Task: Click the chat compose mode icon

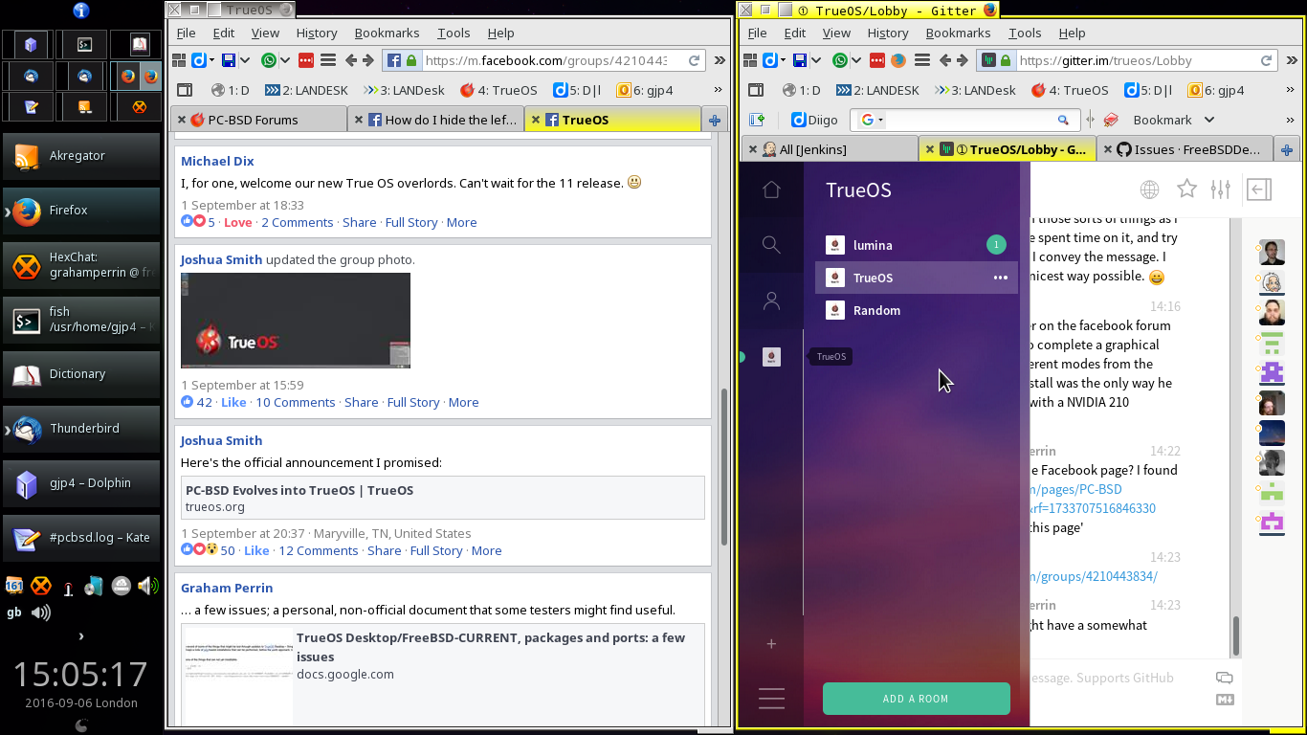Action: (1225, 678)
